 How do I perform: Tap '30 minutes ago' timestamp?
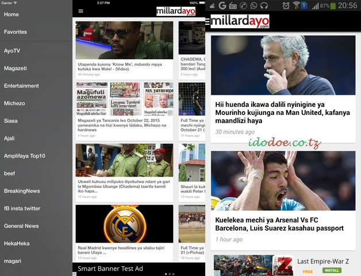pyautogui.click(x=235, y=132)
